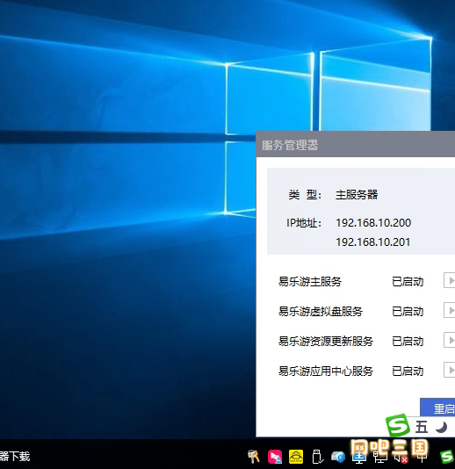Click the muted volume tray icon
The image size is (455, 469).
pos(401,458)
